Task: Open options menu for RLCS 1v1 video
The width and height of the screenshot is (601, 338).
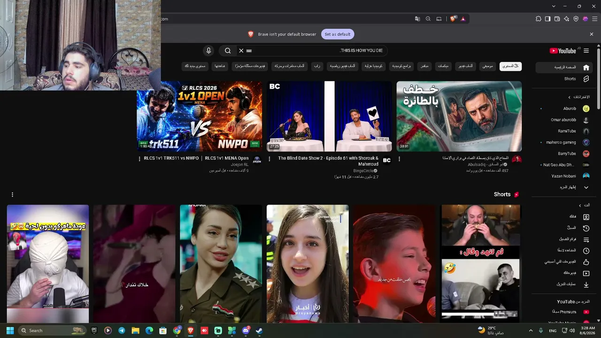Action: click(139, 159)
